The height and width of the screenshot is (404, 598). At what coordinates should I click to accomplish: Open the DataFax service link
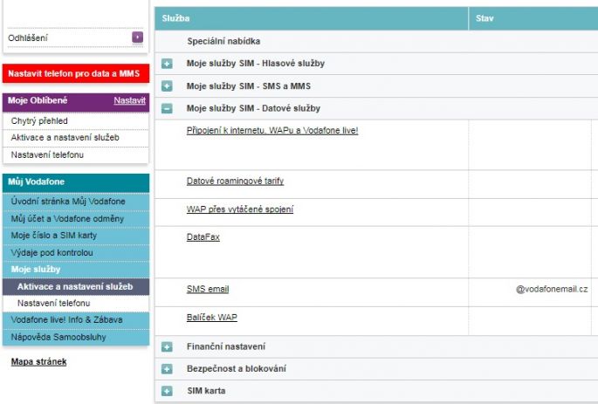(x=203, y=237)
